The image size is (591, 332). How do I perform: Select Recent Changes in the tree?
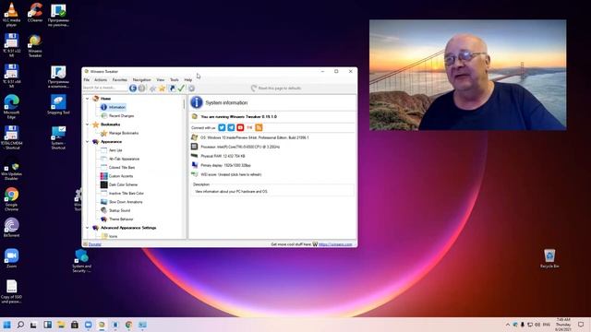[x=121, y=116]
